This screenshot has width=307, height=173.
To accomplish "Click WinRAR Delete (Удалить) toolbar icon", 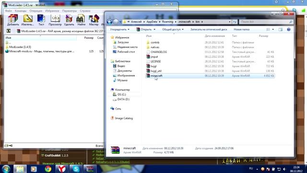I will point(69,20).
